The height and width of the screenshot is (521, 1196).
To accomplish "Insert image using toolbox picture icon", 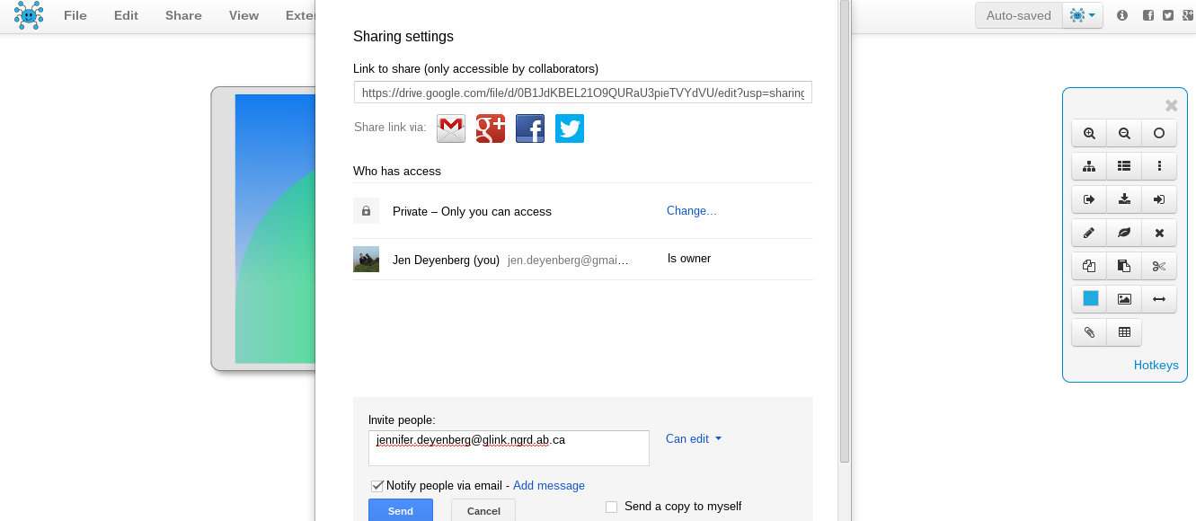I will click(1124, 299).
